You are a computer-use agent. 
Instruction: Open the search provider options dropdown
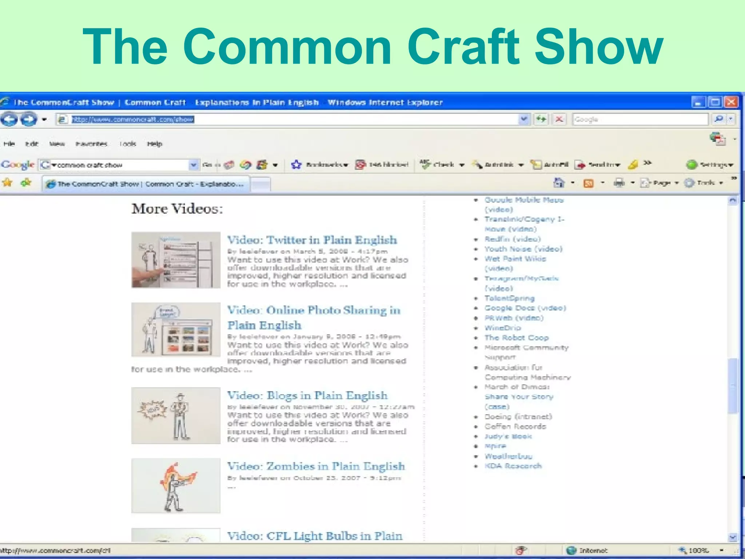click(x=730, y=119)
